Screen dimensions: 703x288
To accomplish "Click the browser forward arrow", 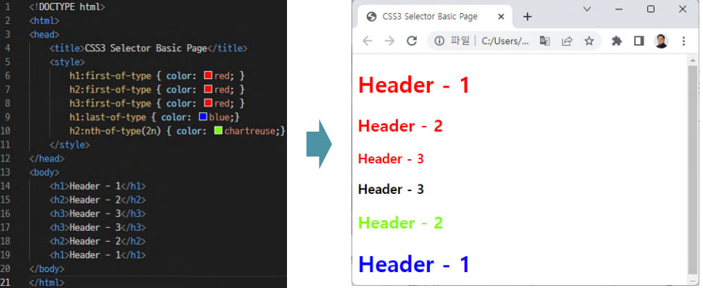I will [390, 41].
